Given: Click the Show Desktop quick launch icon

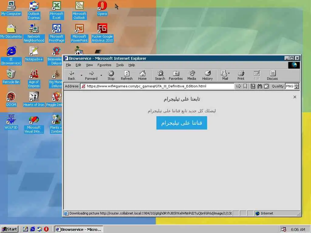Looking at the screenshot, I should [26, 229].
